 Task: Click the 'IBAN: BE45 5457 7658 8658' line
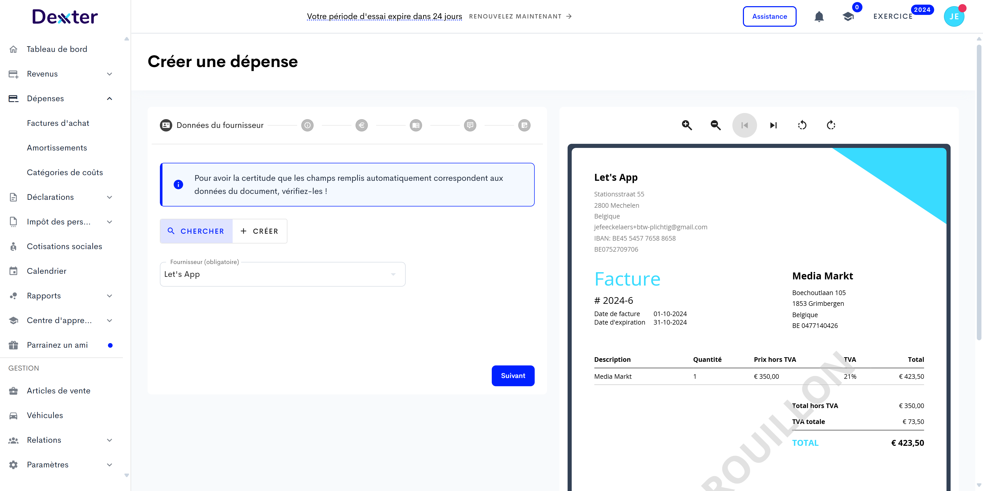tap(635, 238)
